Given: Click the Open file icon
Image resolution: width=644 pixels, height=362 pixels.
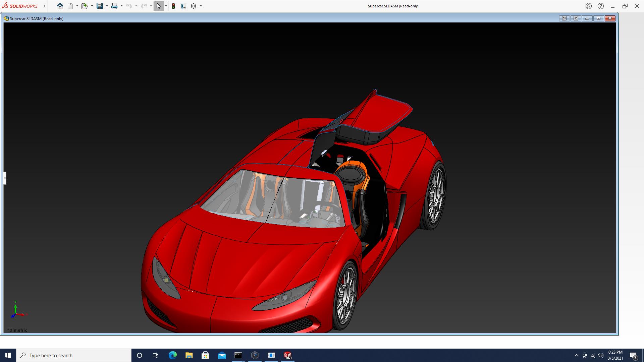Looking at the screenshot, I should [84, 6].
